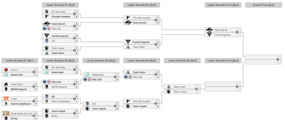
Task: Click Lower Bracket R4 (Bo3) header
Action: 142,61
